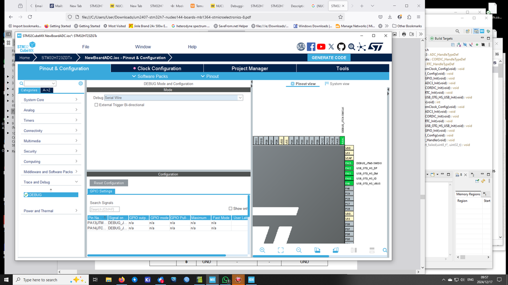The height and width of the screenshot is (285, 508).
Task: Open WhatsApp from the taskbar
Action: pos(225,279)
